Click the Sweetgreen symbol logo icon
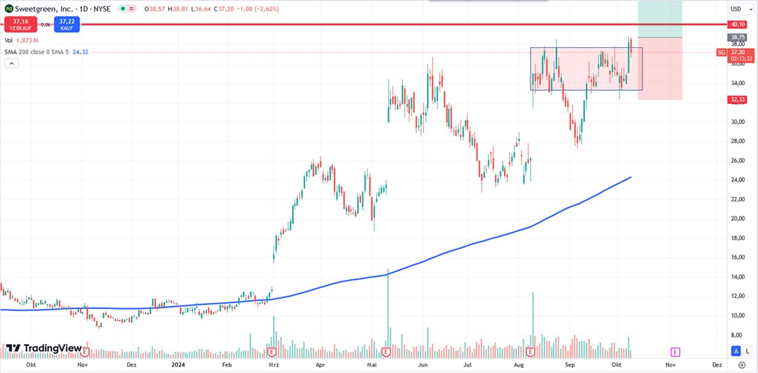Viewport: 758px width, 373px height. click(9, 9)
